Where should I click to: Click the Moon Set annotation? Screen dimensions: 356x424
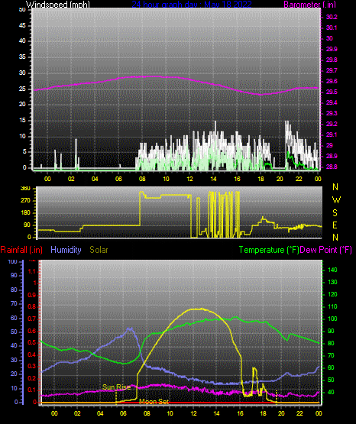tap(154, 402)
